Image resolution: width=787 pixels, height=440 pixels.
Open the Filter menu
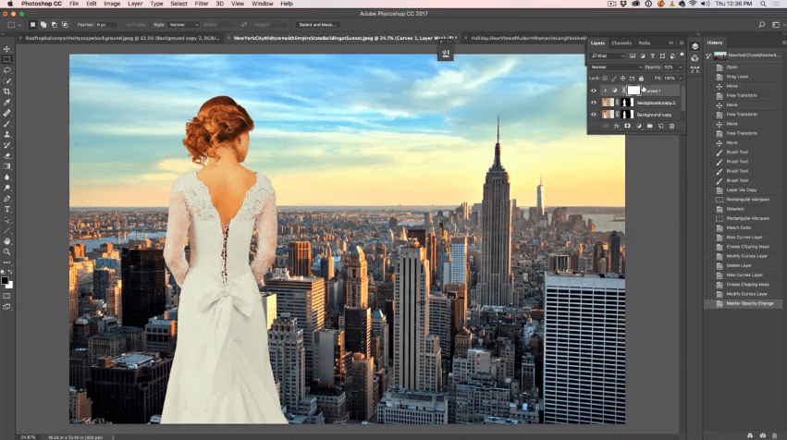(x=202, y=4)
